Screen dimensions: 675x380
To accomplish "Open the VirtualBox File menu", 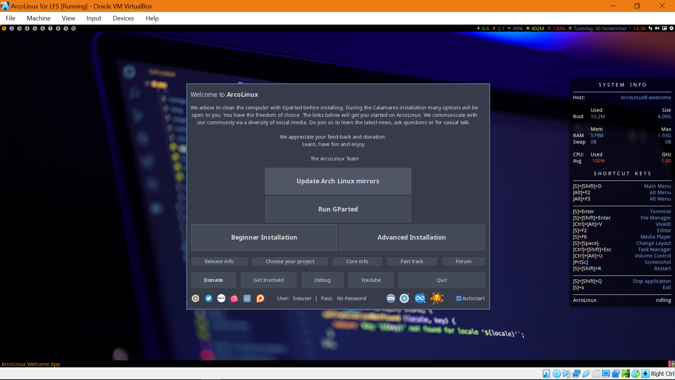I will pyautogui.click(x=11, y=18).
